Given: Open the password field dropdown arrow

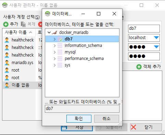Looking at the screenshot, I should pos(156,47).
